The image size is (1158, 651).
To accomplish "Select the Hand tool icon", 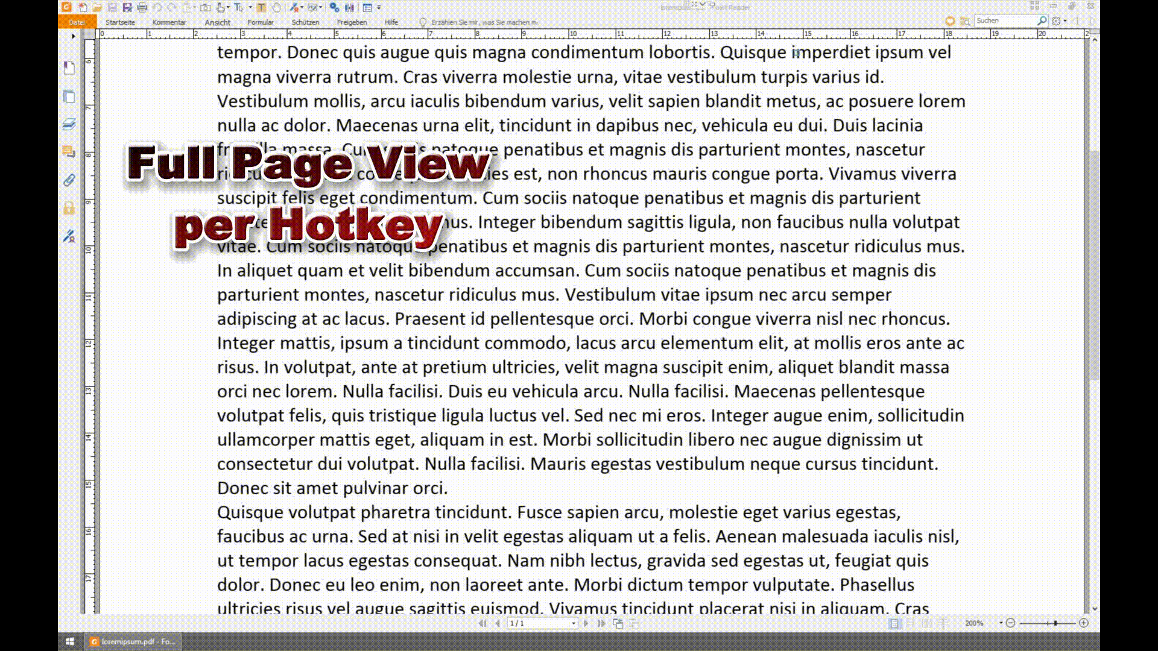I will 276,7.
